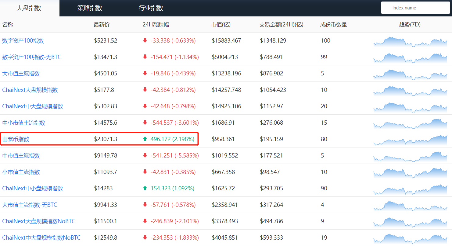Click the 成份币数量 column header
The height and width of the screenshot is (246, 452).
point(334,25)
